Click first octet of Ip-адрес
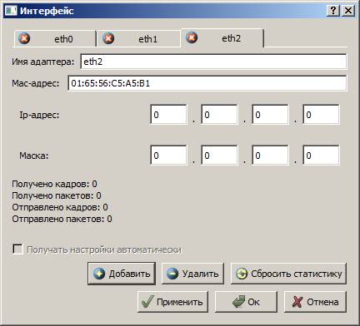Viewport: 360px width, 326px height. (x=168, y=114)
